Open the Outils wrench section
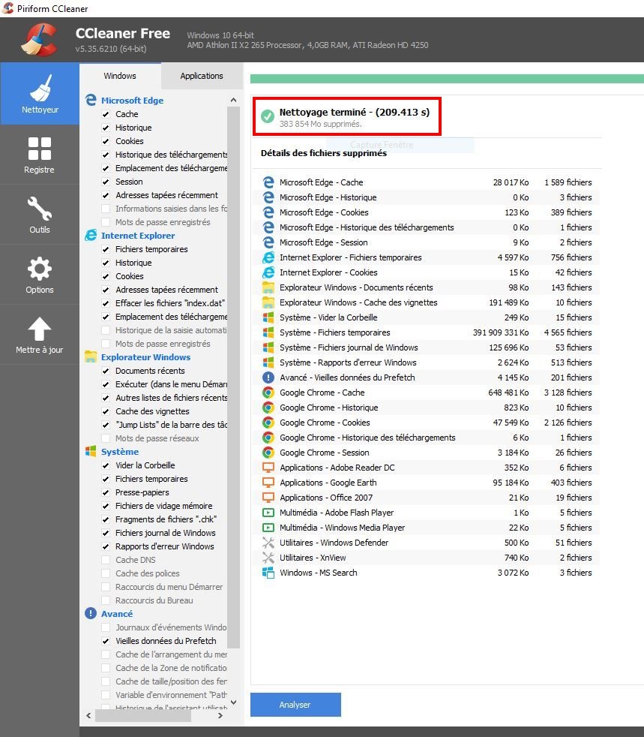The height and width of the screenshot is (737, 644). click(x=39, y=215)
